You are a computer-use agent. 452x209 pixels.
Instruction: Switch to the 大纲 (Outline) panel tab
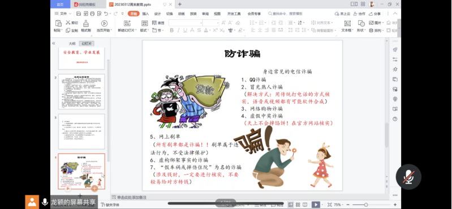(72, 44)
